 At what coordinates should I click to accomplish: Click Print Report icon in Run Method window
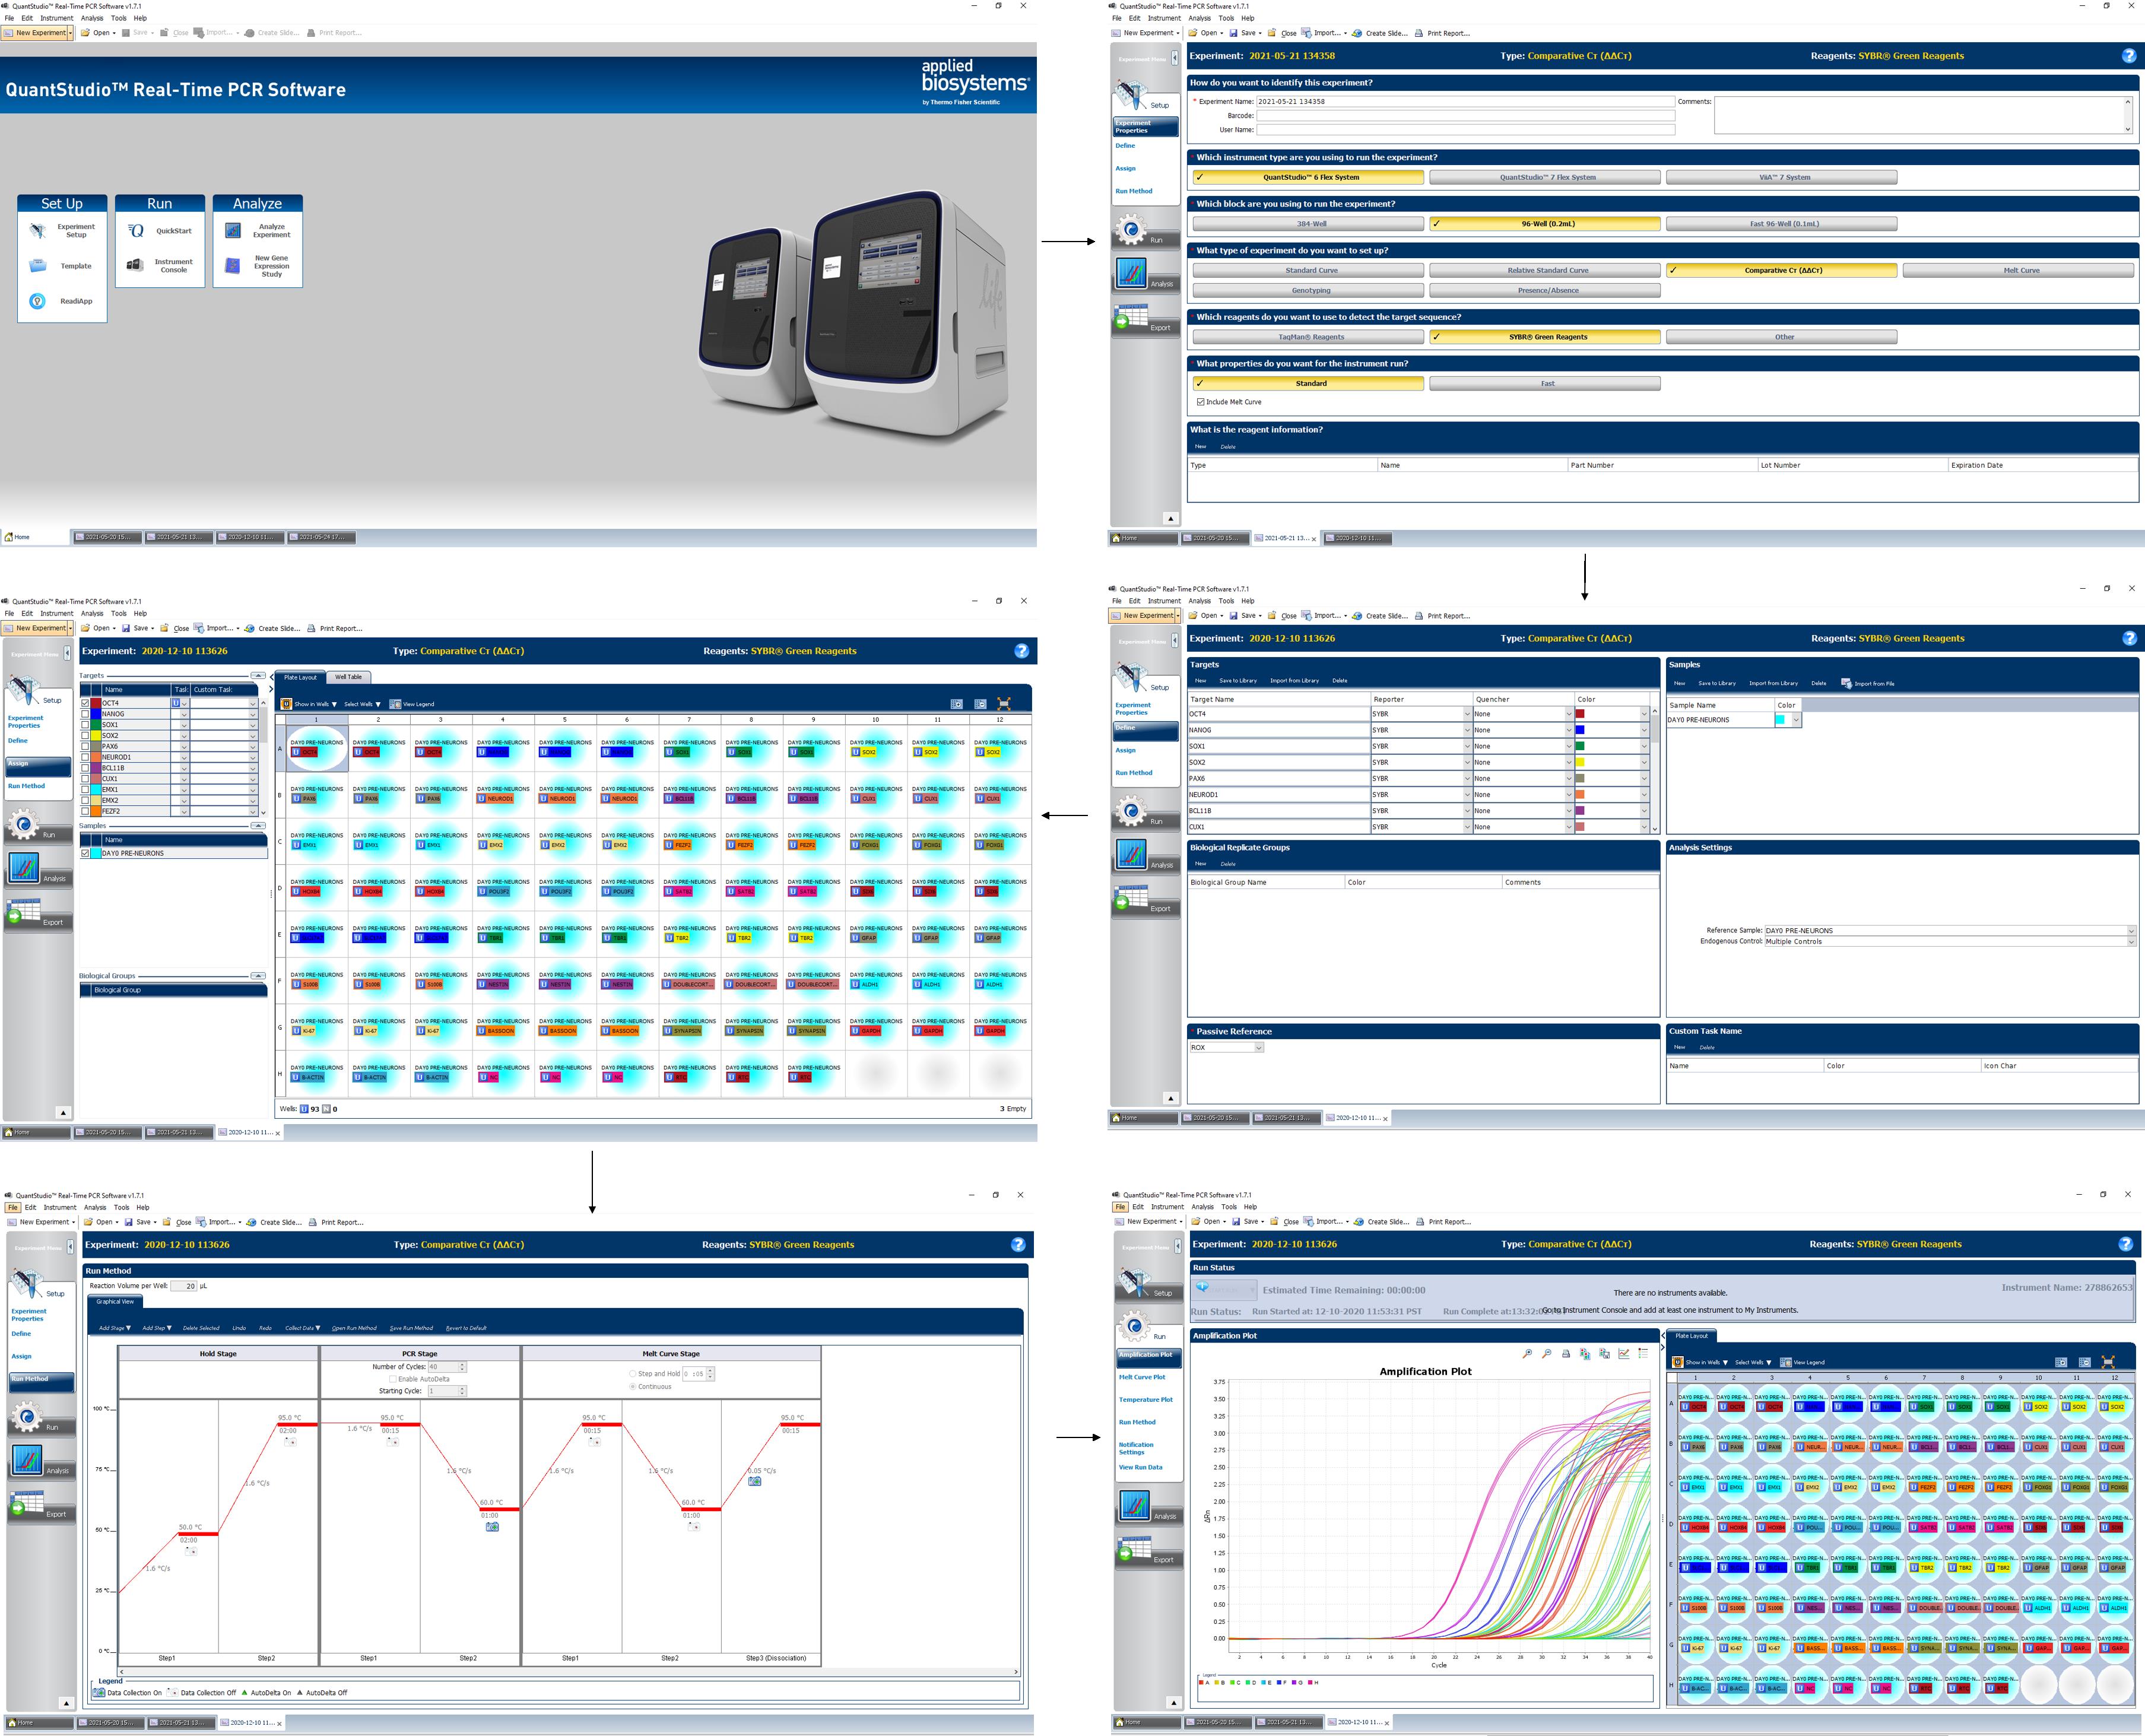[x=313, y=1222]
